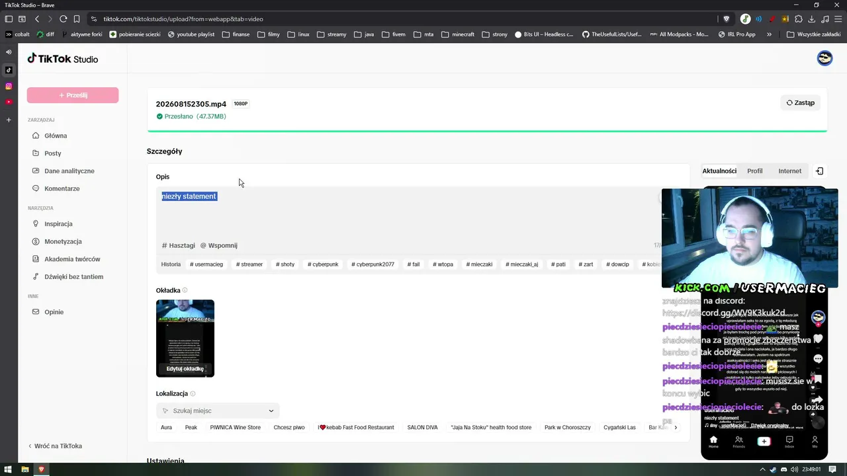Open Dźwięki bez tantiem in the sidebar

click(x=73, y=277)
